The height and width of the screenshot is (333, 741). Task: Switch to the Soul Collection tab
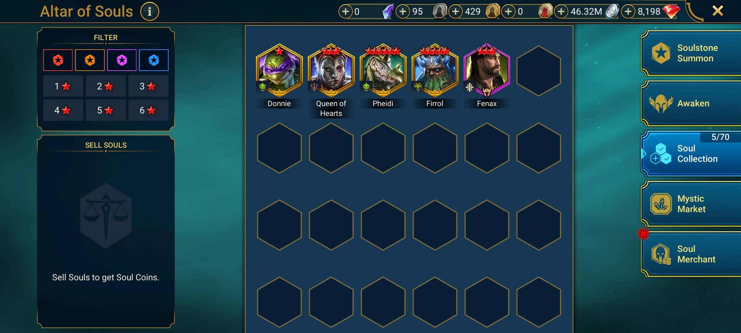point(692,154)
